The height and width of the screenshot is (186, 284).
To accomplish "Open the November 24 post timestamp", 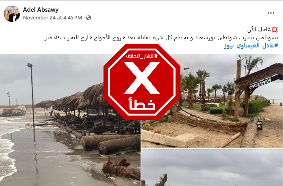I will click(52, 18).
